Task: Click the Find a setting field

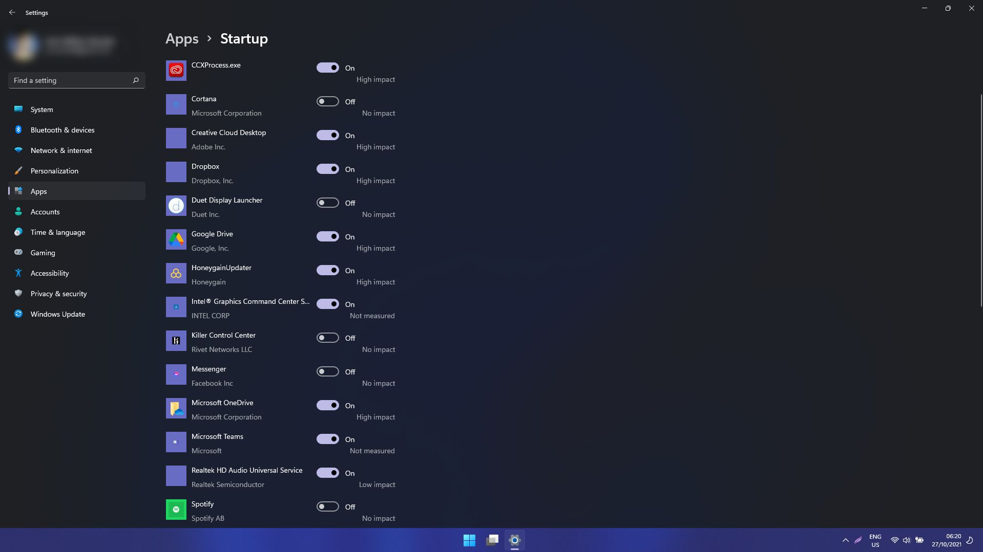Action: click(x=77, y=80)
